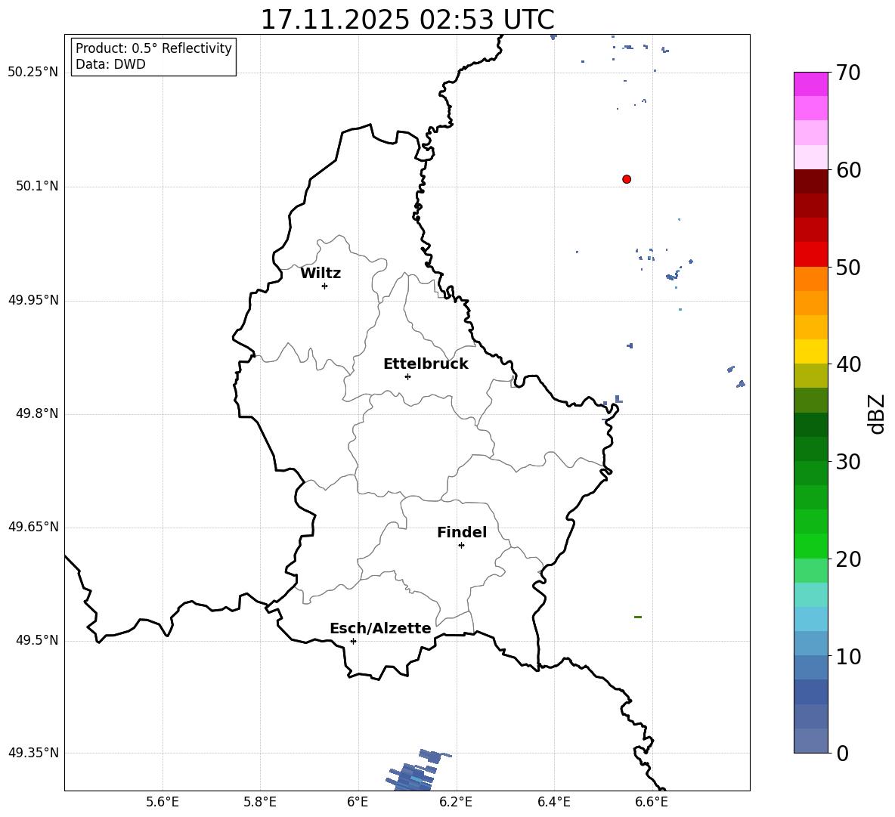Click the bright green colorbar segment above 20
The width and height of the screenshot is (895, 817).
(811, 546)
